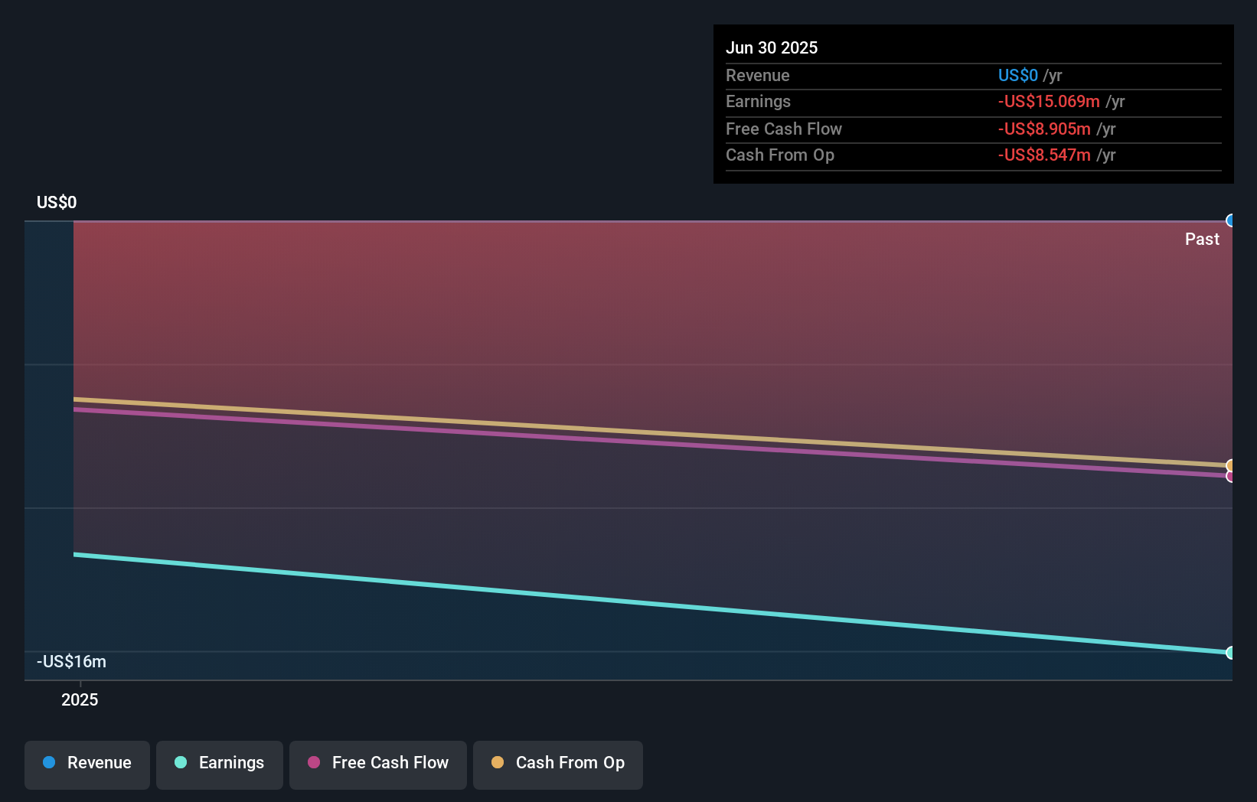This screenshot has width=1257, height=802.
Task: Click the Free Cash Flow row label in tooltip
Action: coord(784,129)
